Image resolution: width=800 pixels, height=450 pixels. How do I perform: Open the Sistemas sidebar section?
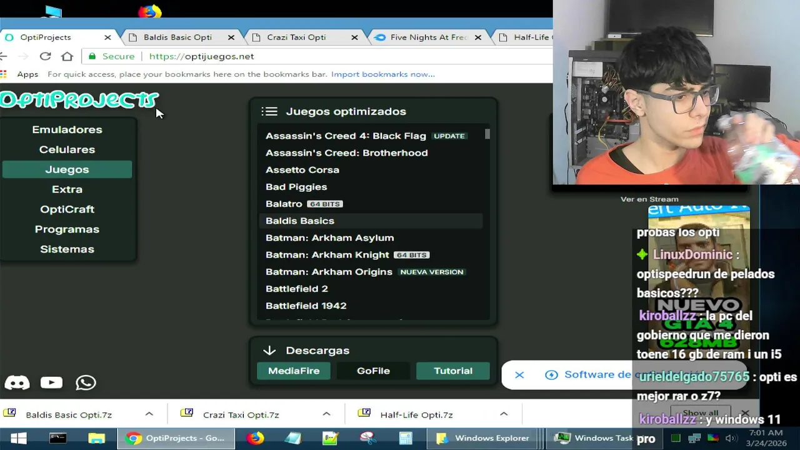point(67,249)
